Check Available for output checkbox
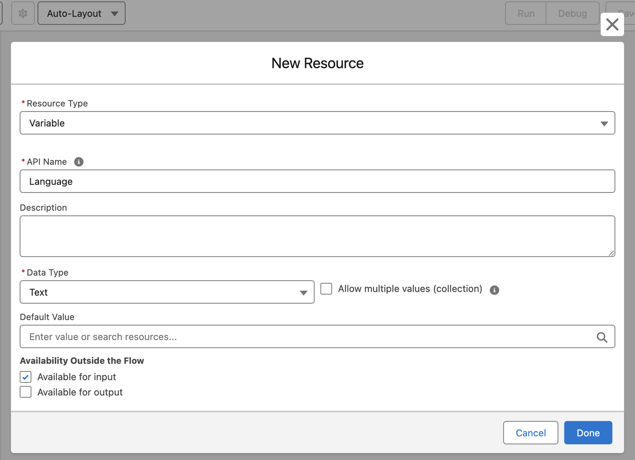 tap(26, 392)
